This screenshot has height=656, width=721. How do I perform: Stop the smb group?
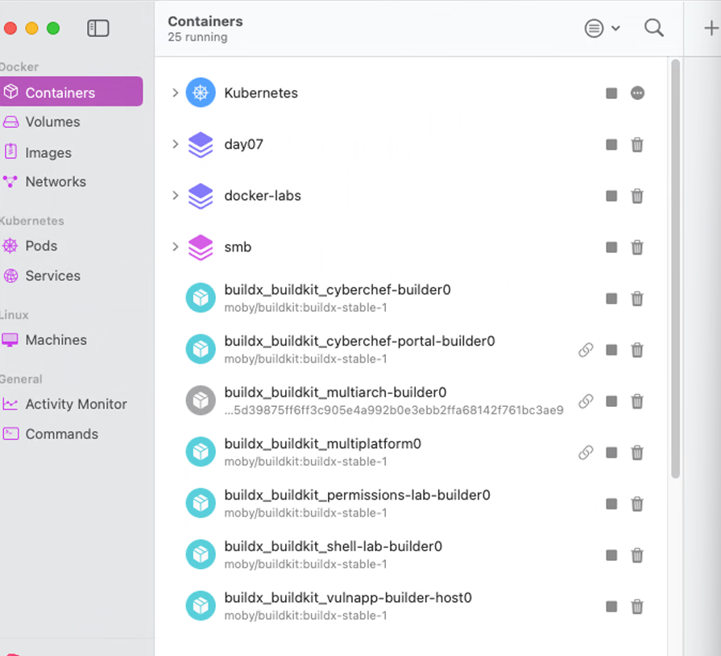point(611,247)
